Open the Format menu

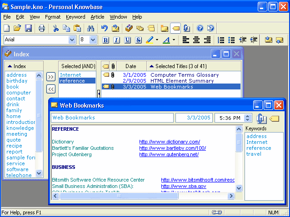tap(53, 17)
